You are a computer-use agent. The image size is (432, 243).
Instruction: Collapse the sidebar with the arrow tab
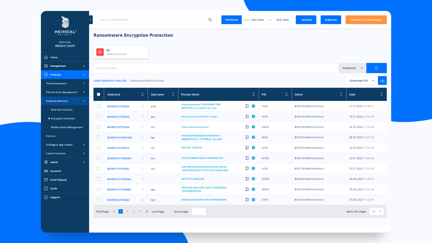pyautogui.click(x=91, y=20)
